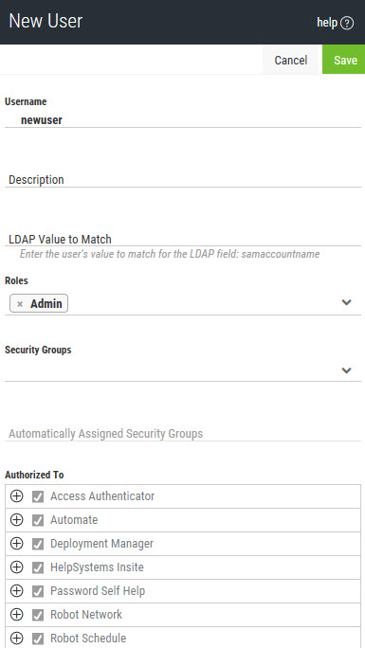Toggle Robot Network checkbox
The height and width of the screenshot is (648, 365).
pos(38,615)
